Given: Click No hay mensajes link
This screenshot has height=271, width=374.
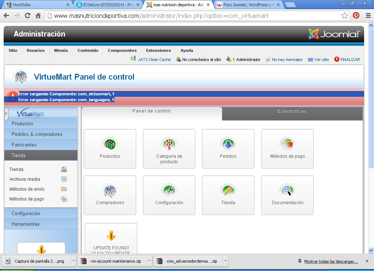Looking at the screenshot, I should pos(287,60).
